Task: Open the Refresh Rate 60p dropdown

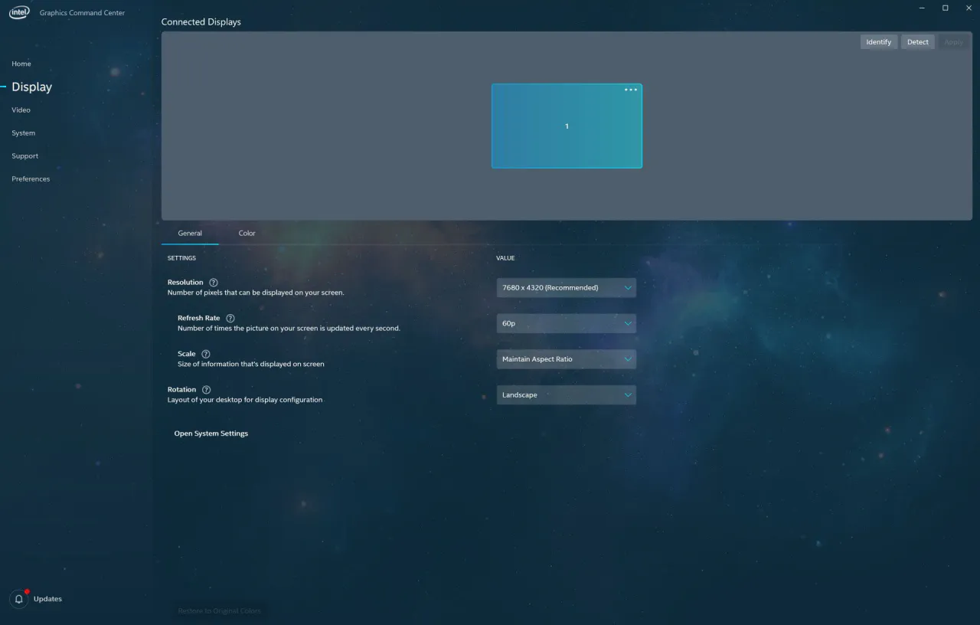Action: pos(566,324)
